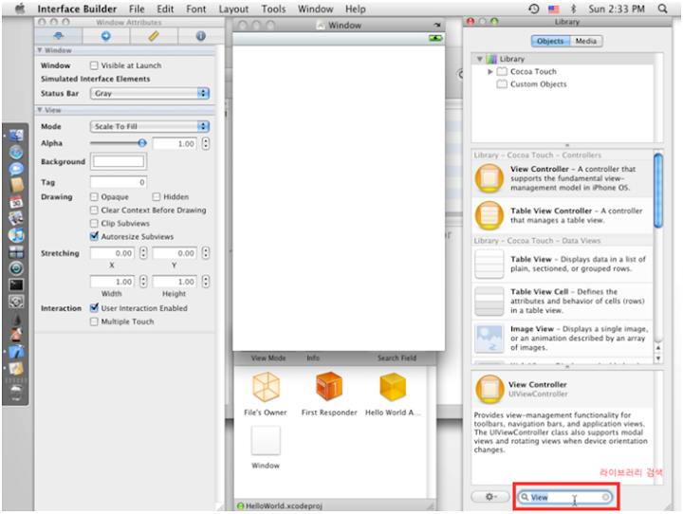The height and width of the screenshot is (514, 683).
Task: Focus the library search field
Action: point(565,497)
